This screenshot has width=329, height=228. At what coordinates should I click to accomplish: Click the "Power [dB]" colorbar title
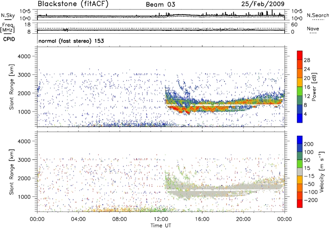314,87
